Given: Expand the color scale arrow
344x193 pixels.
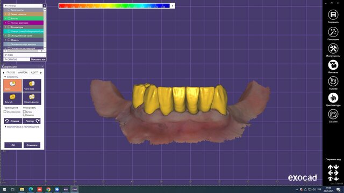Looking at the screenshot, I should (x=173, y=6).
